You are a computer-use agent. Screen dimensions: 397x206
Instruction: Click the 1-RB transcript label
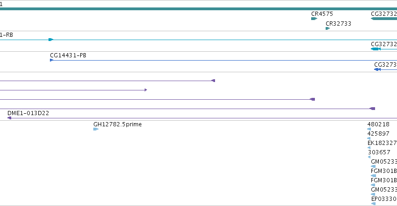pyautogui.click(x=7, y=35)
